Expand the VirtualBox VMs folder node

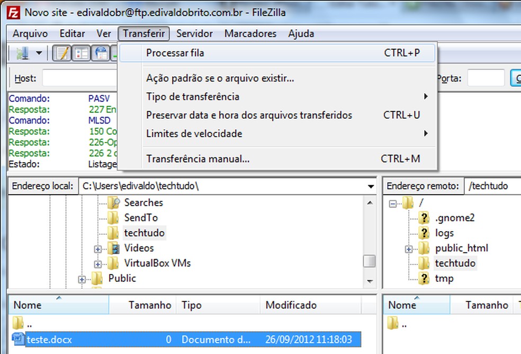pyautogui.click(x=98, y=264)
